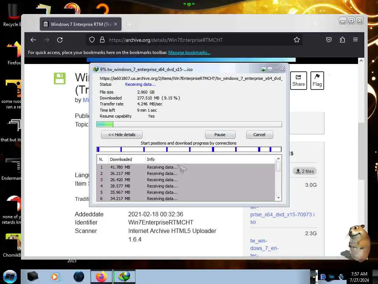Open the Enderman desktop icon

click(11, 169)
